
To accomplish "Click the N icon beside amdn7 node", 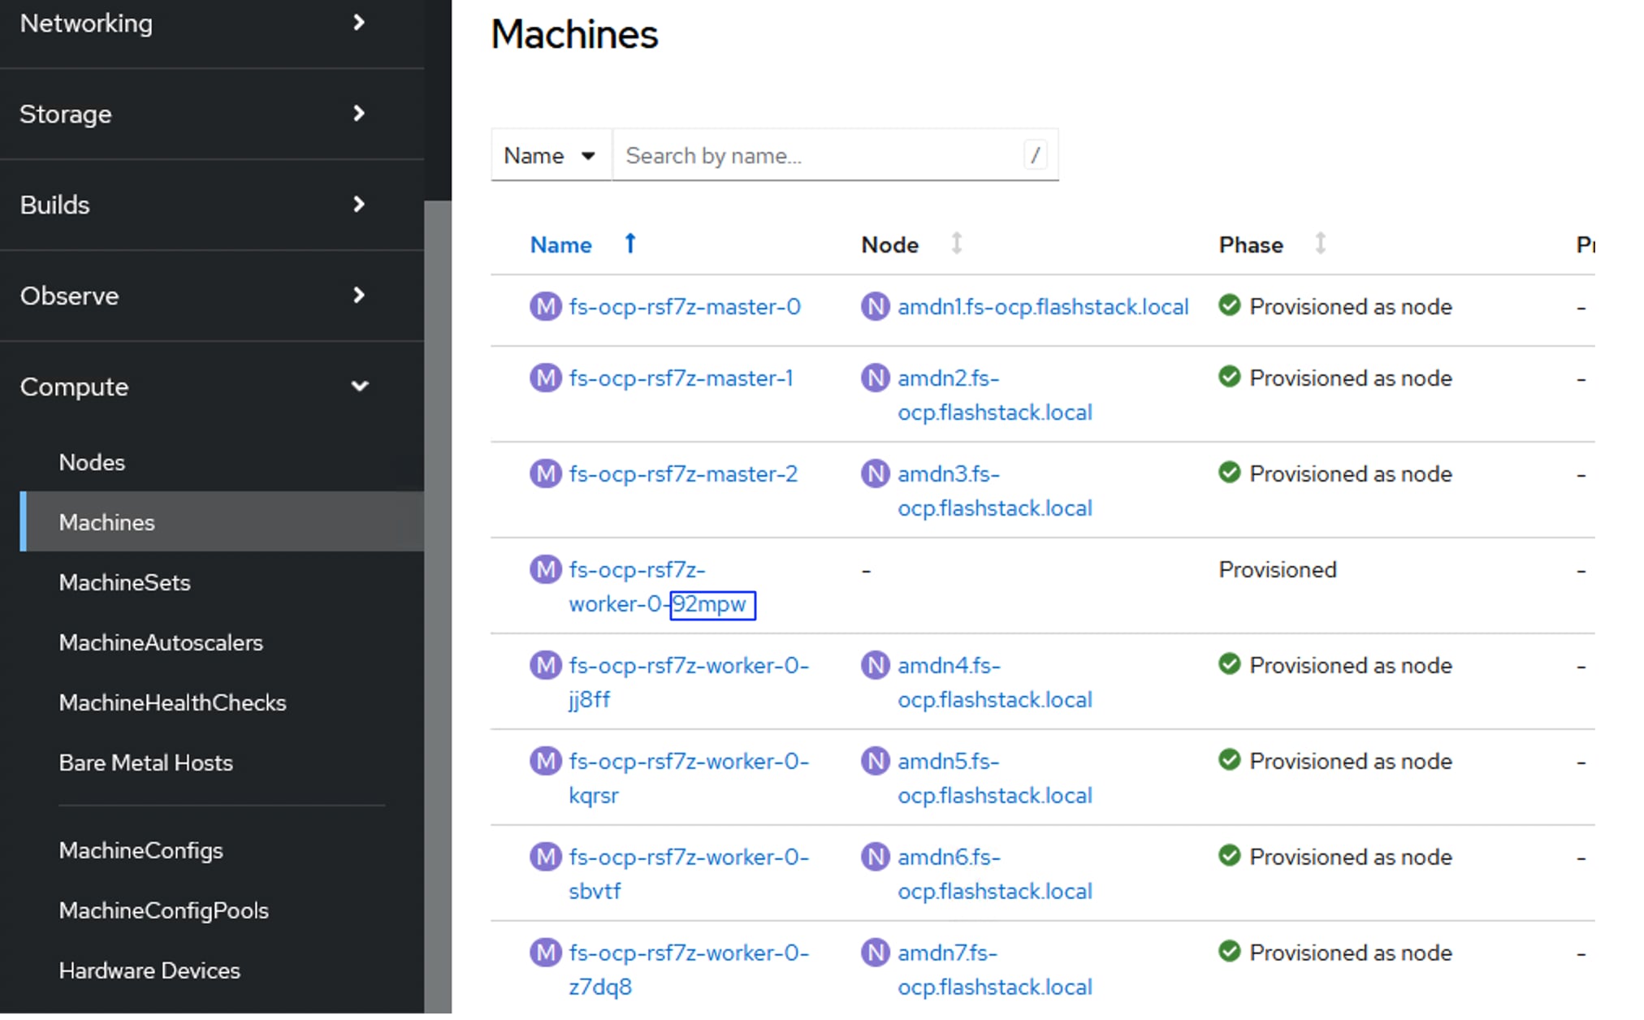I will (x=875, y=953).
